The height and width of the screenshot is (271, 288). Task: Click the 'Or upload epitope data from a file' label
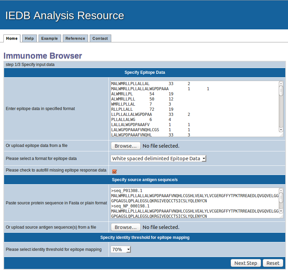[x=37, y=146]
